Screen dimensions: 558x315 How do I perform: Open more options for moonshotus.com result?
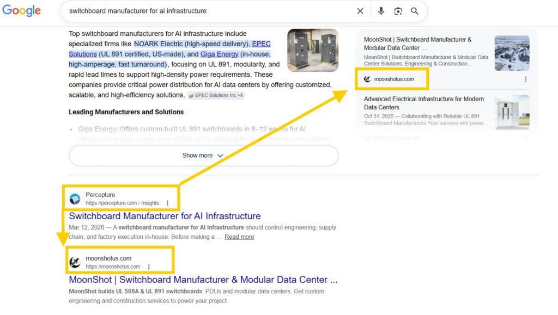click(x=149, y=267)
